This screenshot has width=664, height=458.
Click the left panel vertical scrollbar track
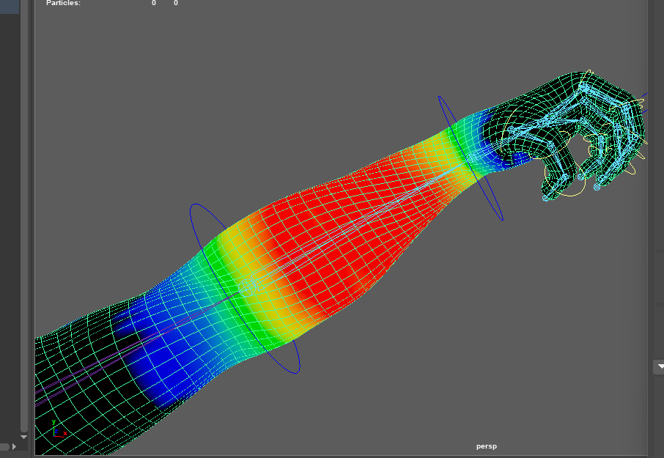tap(23, 220)
